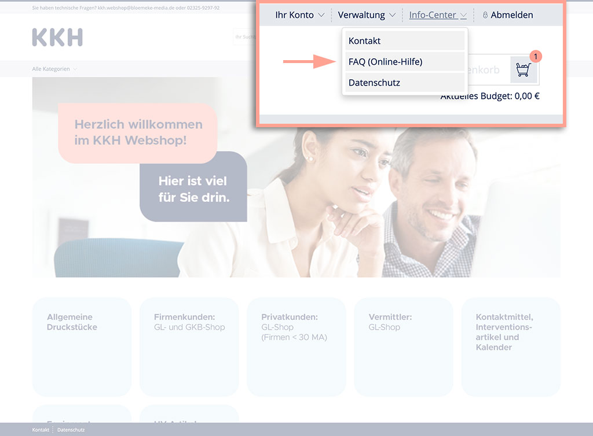This screenshot has height=436, width=593.
Task: Click the Kontakt link in the footer
Action: (41, 430)
